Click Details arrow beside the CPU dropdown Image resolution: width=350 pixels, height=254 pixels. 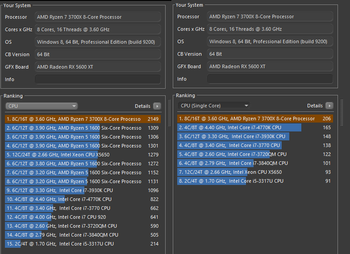click(x=157, y=106)
